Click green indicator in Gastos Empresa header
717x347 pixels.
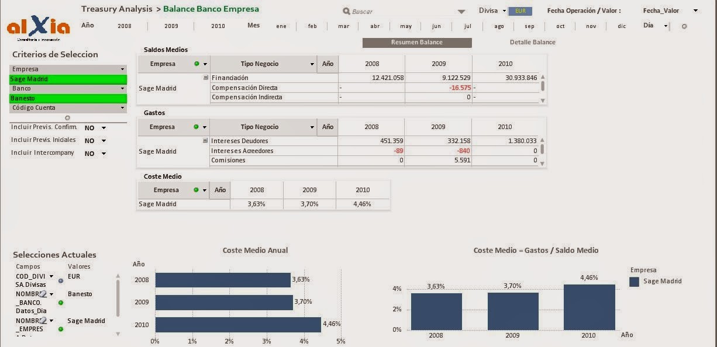point(197,127)
